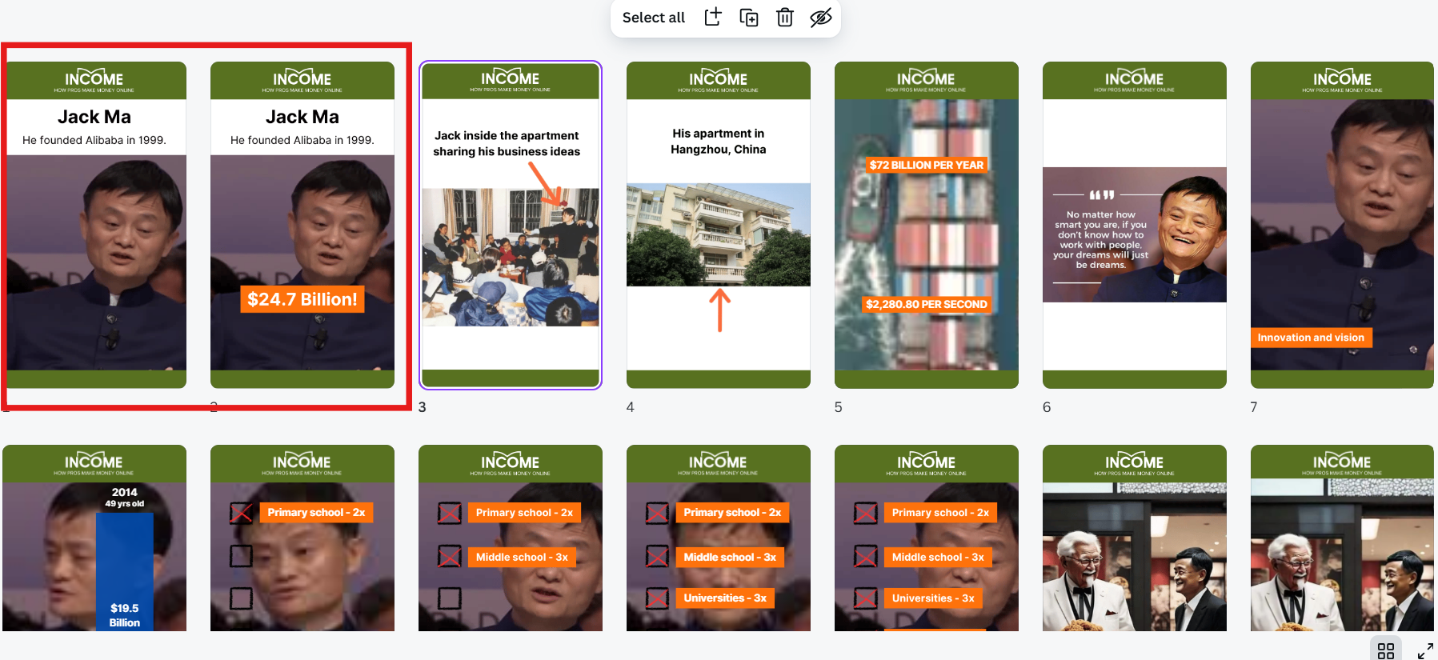
Task: Hide the selected page with the eye icon
Action: tap(821, 18)
